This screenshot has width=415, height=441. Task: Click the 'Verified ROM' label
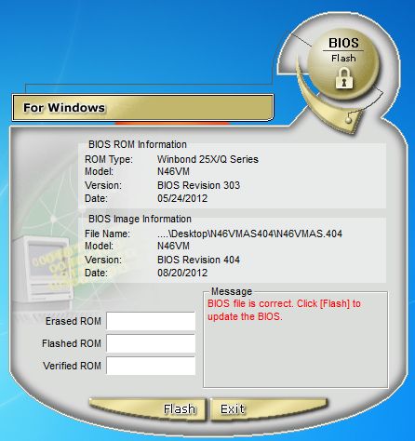point(72,366)
